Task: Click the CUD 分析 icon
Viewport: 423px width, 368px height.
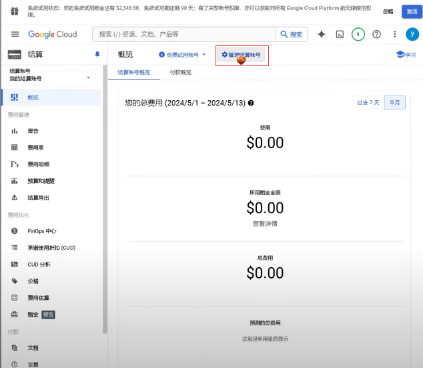Action: point(14,264)
